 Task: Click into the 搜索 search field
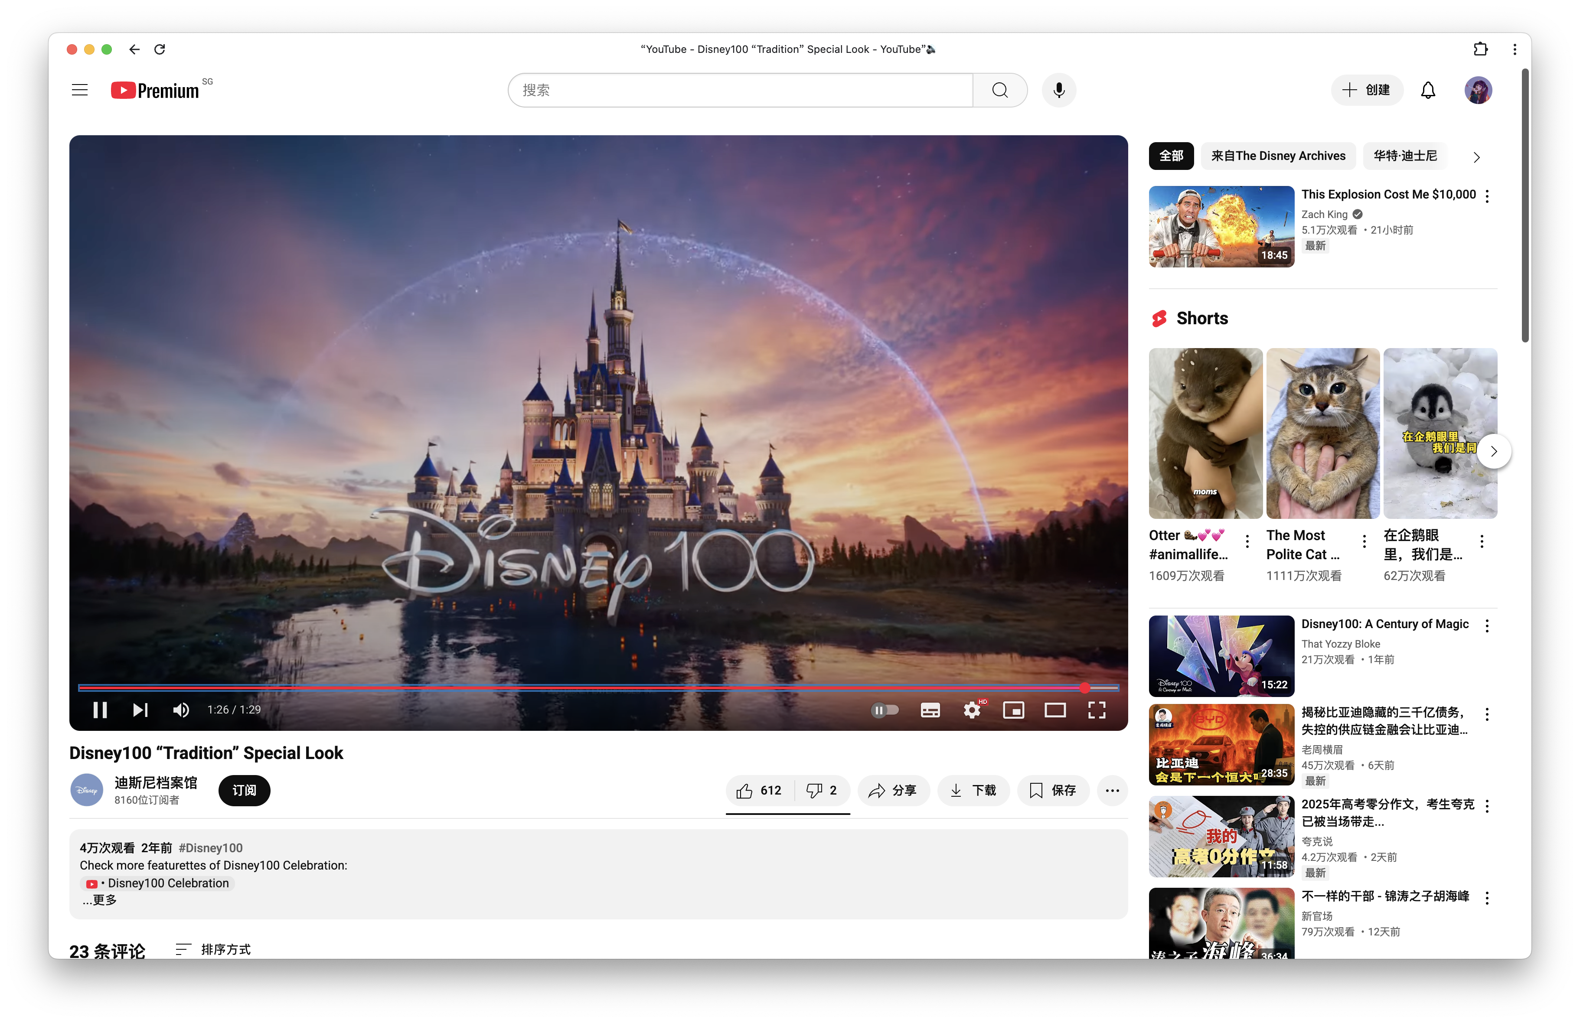point(741,90)
